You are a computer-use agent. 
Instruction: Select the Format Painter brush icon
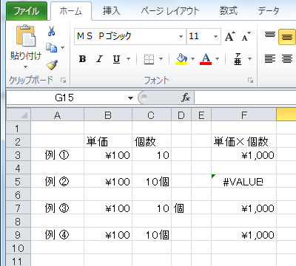click(x=52, y=65)
